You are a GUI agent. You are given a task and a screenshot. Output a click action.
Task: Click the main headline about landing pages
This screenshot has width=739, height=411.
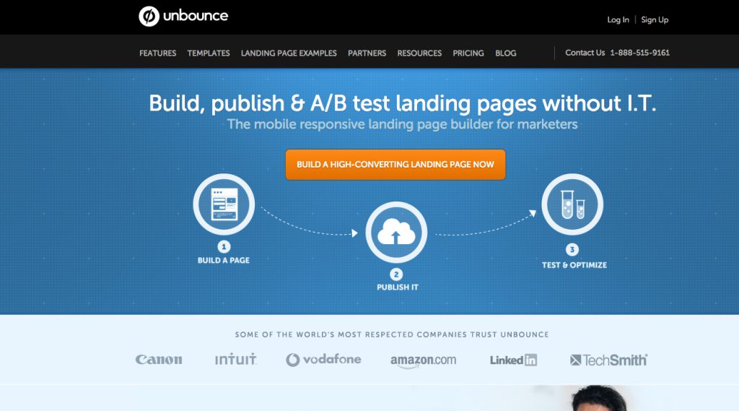pos(403,103)
